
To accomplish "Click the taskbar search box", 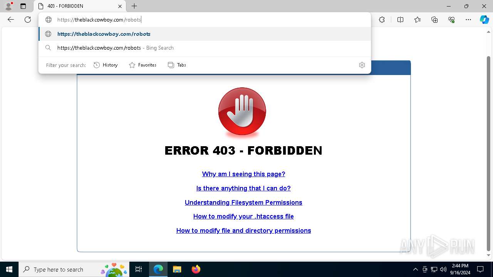I will click(x=74, y=269).
